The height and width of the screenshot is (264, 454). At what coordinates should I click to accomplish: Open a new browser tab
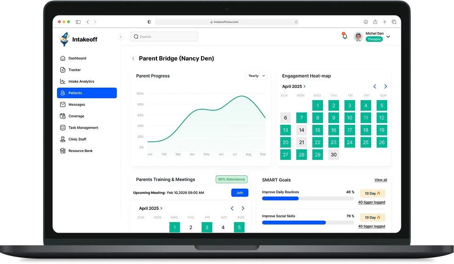click(385, 22)
